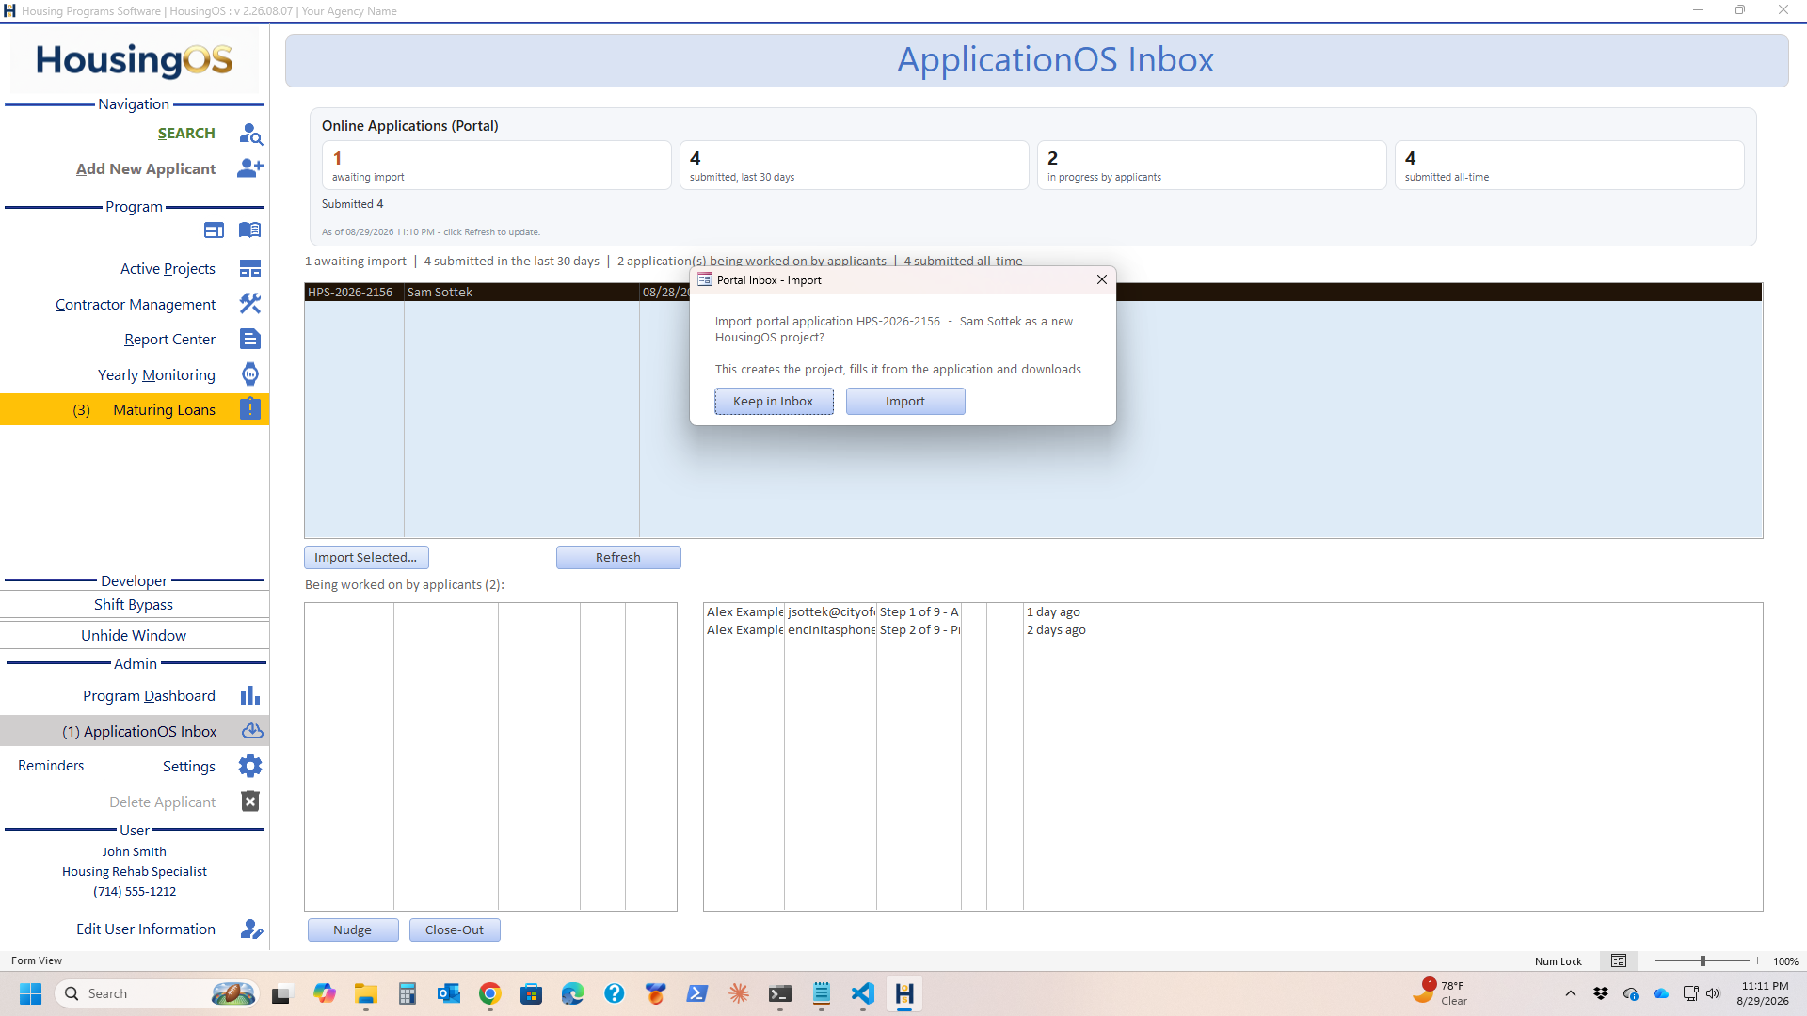The image size is (1807, 1016).
Task: Click the Report Center document icon
Action: coord(250,340)
